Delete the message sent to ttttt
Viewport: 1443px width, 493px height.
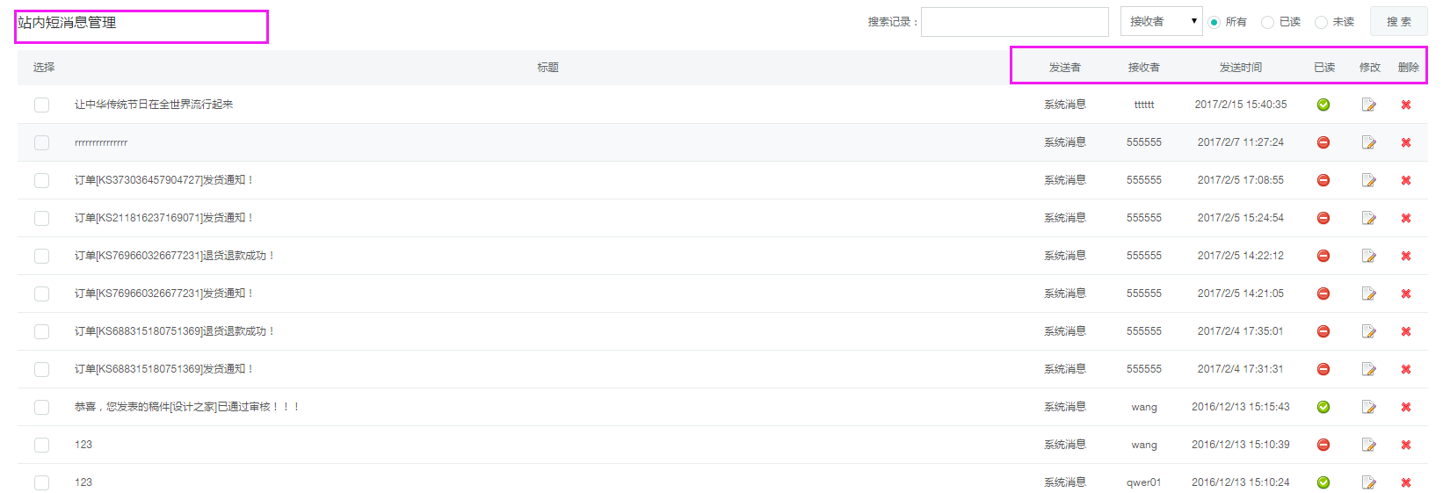coord(1406,105)
